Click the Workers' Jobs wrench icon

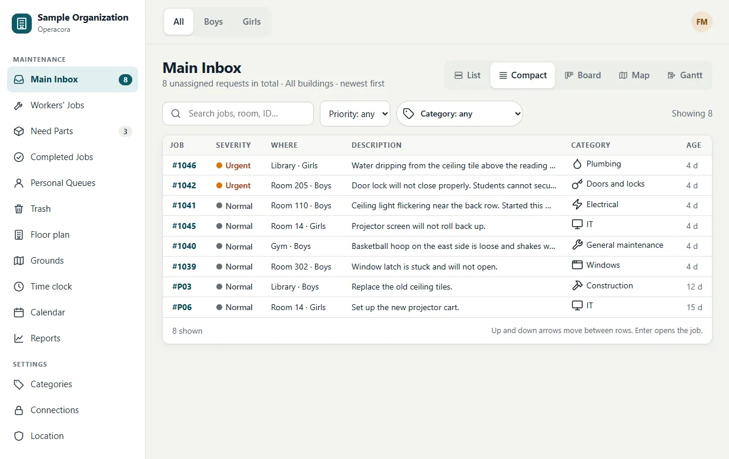point(19,105)
